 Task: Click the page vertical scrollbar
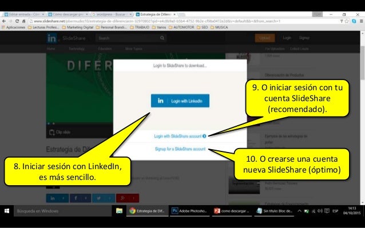[x=363, y=63]
